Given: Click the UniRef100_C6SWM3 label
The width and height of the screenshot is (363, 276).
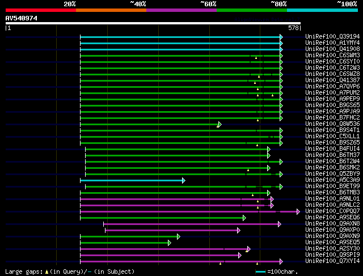Looking at the screenshot, I should tap(332, 55).
